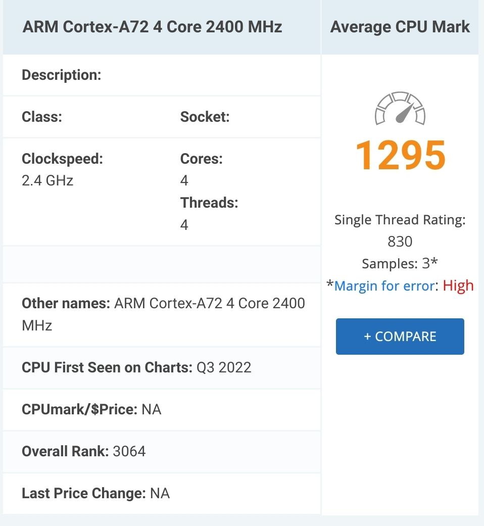Viewport: 484px width, 526px height.
Task: Click the Last Price Change row
Action: click(95, 493)
